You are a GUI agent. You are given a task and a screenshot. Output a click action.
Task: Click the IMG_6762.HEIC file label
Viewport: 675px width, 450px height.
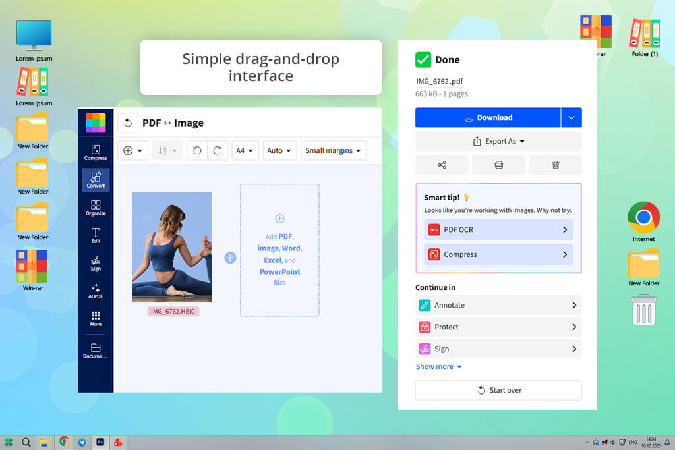173,312
